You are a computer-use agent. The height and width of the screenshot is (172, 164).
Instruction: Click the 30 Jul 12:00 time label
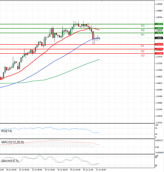(88, 170)
